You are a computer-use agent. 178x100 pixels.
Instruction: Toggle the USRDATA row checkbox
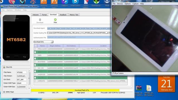coord(35,81)
